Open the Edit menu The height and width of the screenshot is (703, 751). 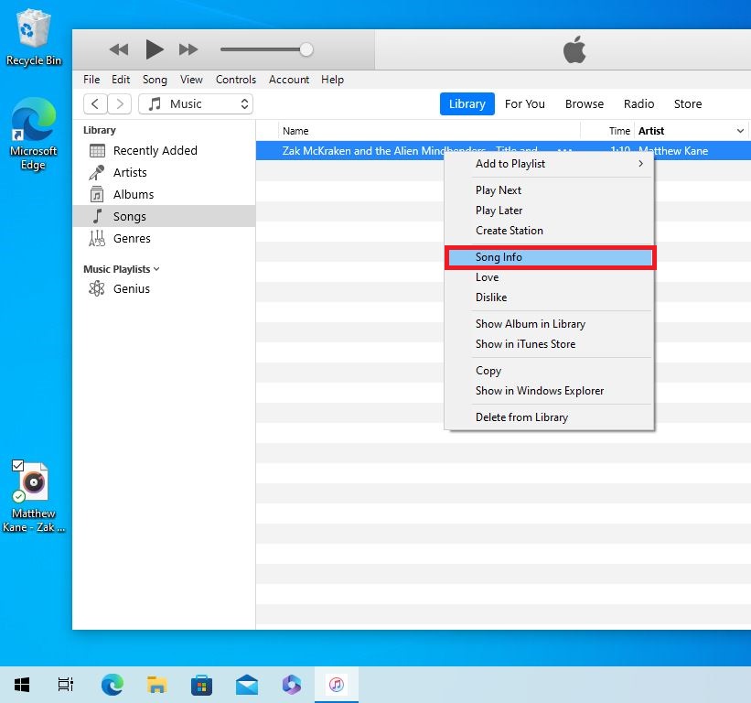[x=121, y=80]
